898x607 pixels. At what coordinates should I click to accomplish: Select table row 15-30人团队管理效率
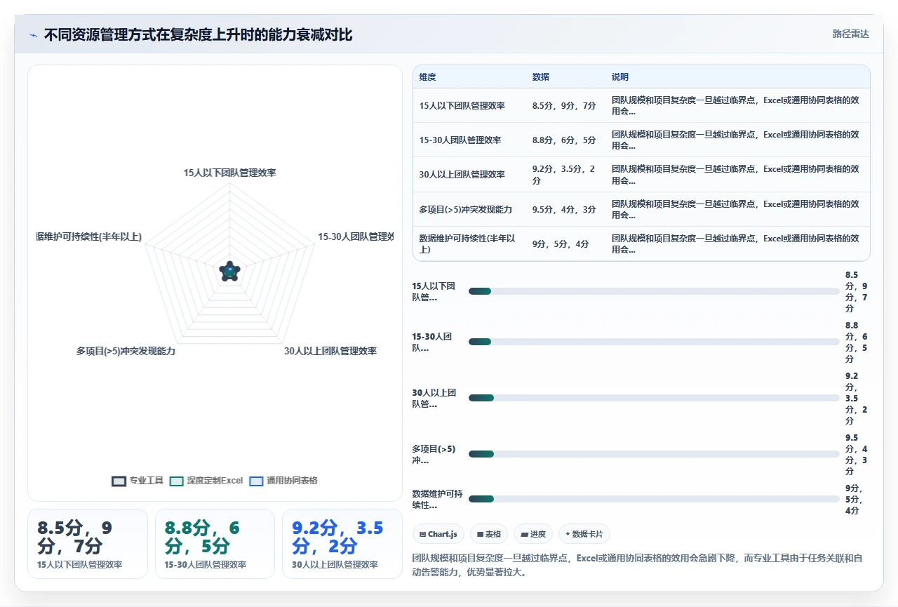point(641,140)
